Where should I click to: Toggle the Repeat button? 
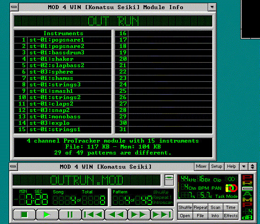point(200,207)
